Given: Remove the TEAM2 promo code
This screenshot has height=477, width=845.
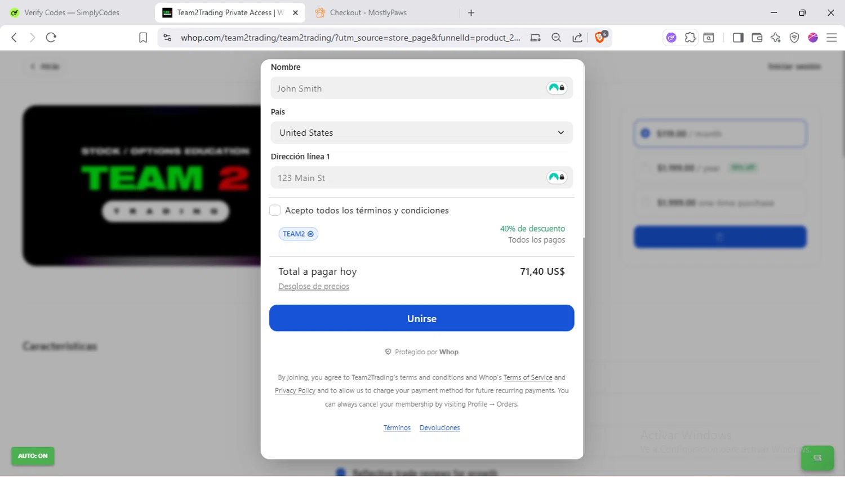Looking at the screenshot, I should pyautogui.click(x=310, y=234).
